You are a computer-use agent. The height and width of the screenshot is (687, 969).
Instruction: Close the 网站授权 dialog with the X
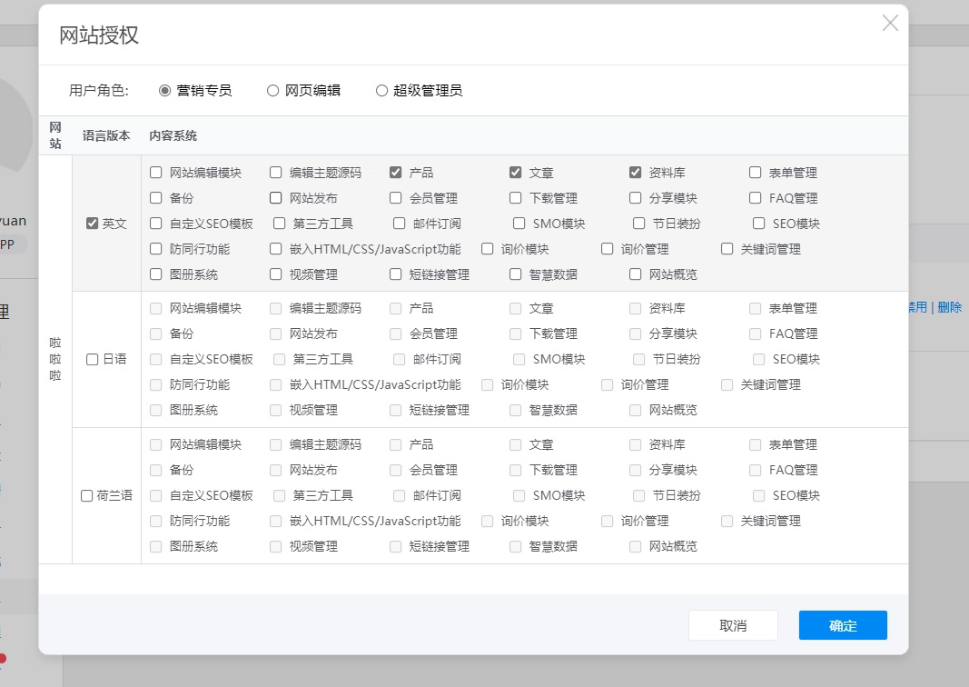coord(890,23)
